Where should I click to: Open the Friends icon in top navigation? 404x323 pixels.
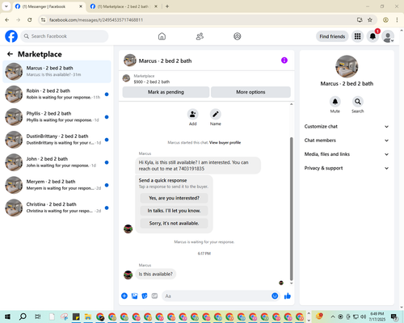(x=200, y=36)
